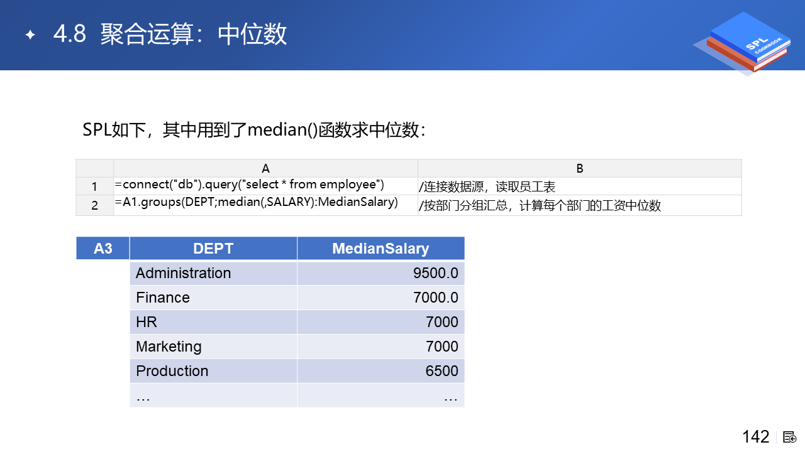Click the HR department cell
Screen dimensions: 805x452
(213, 322)
